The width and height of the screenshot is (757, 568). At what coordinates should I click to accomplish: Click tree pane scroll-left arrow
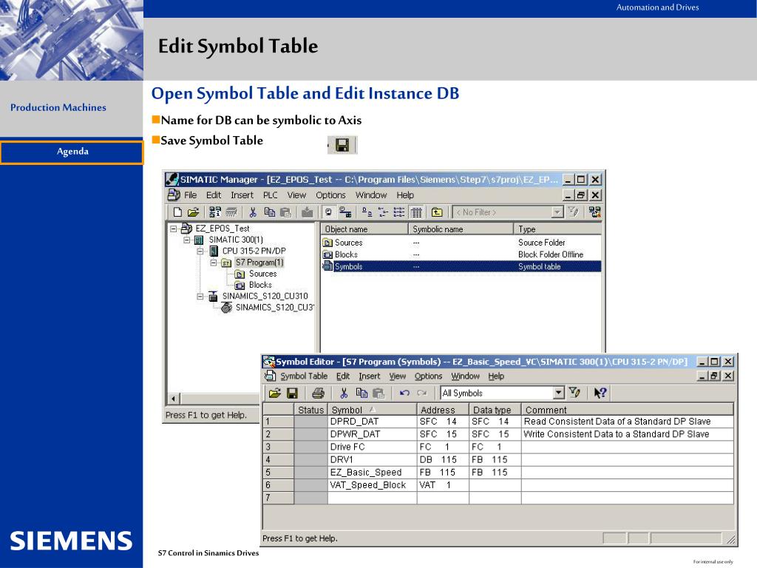pyautogui.click(x=173, y=399)
